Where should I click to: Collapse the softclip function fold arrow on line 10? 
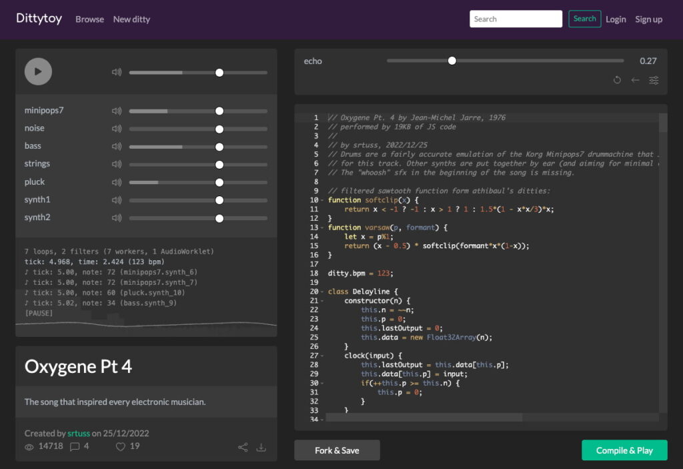[322, 201]
